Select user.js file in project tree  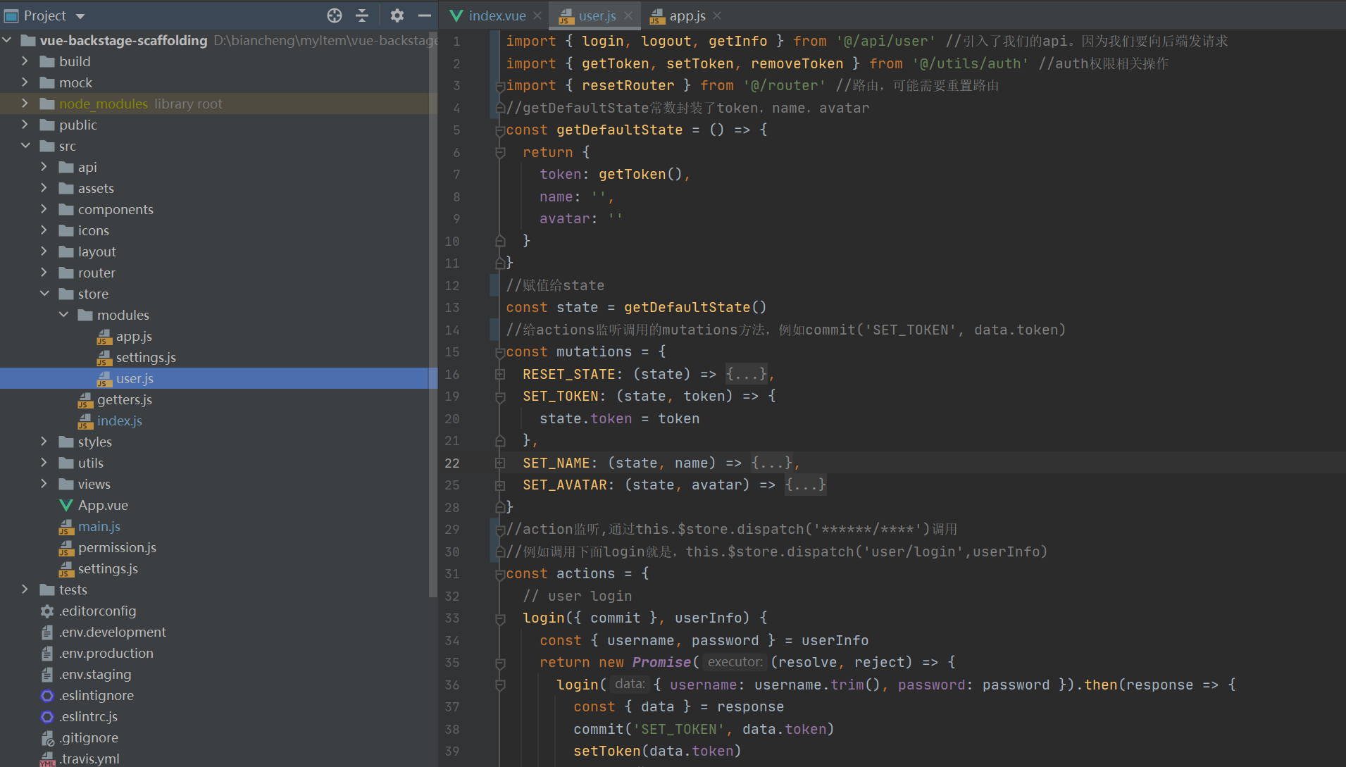click(135, 378)
